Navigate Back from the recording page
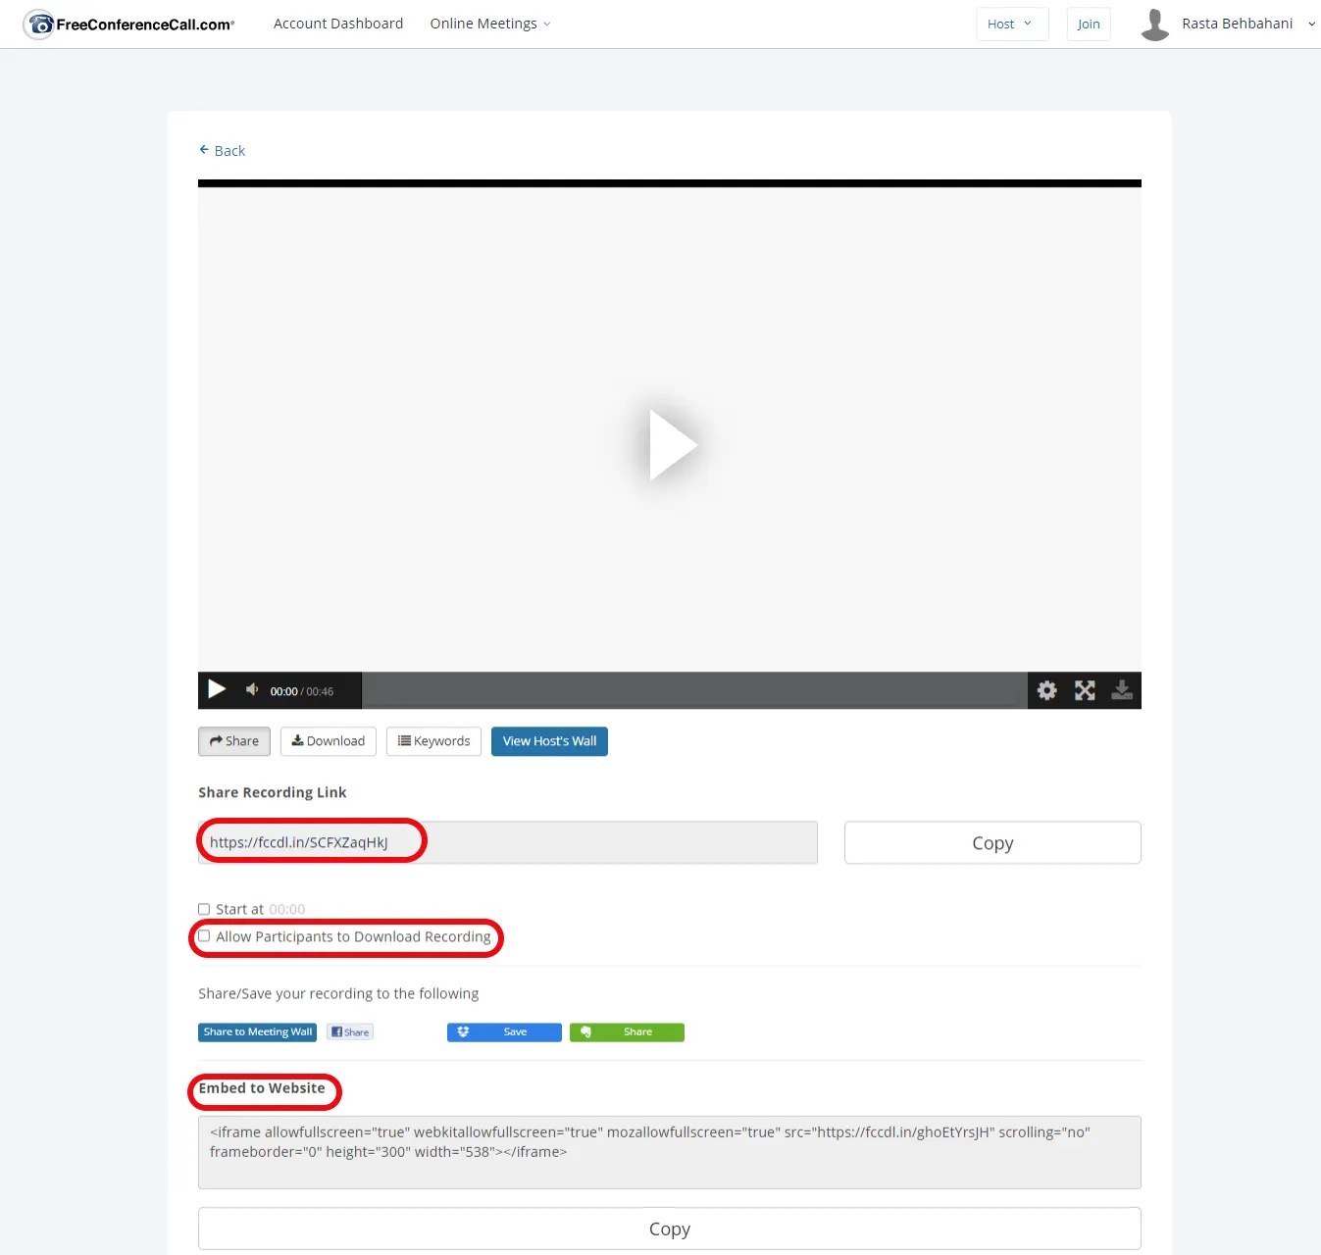The height and width of the screenshot is (1255, 1321). [223, 150]
